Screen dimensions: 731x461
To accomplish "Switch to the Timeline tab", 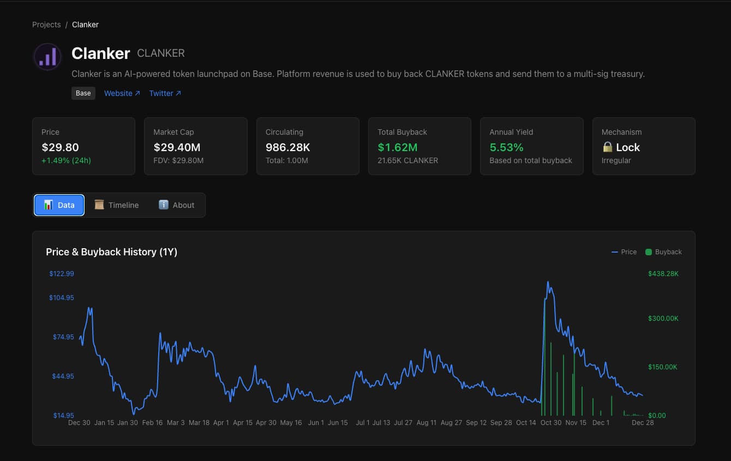I will tap(117, 205).
